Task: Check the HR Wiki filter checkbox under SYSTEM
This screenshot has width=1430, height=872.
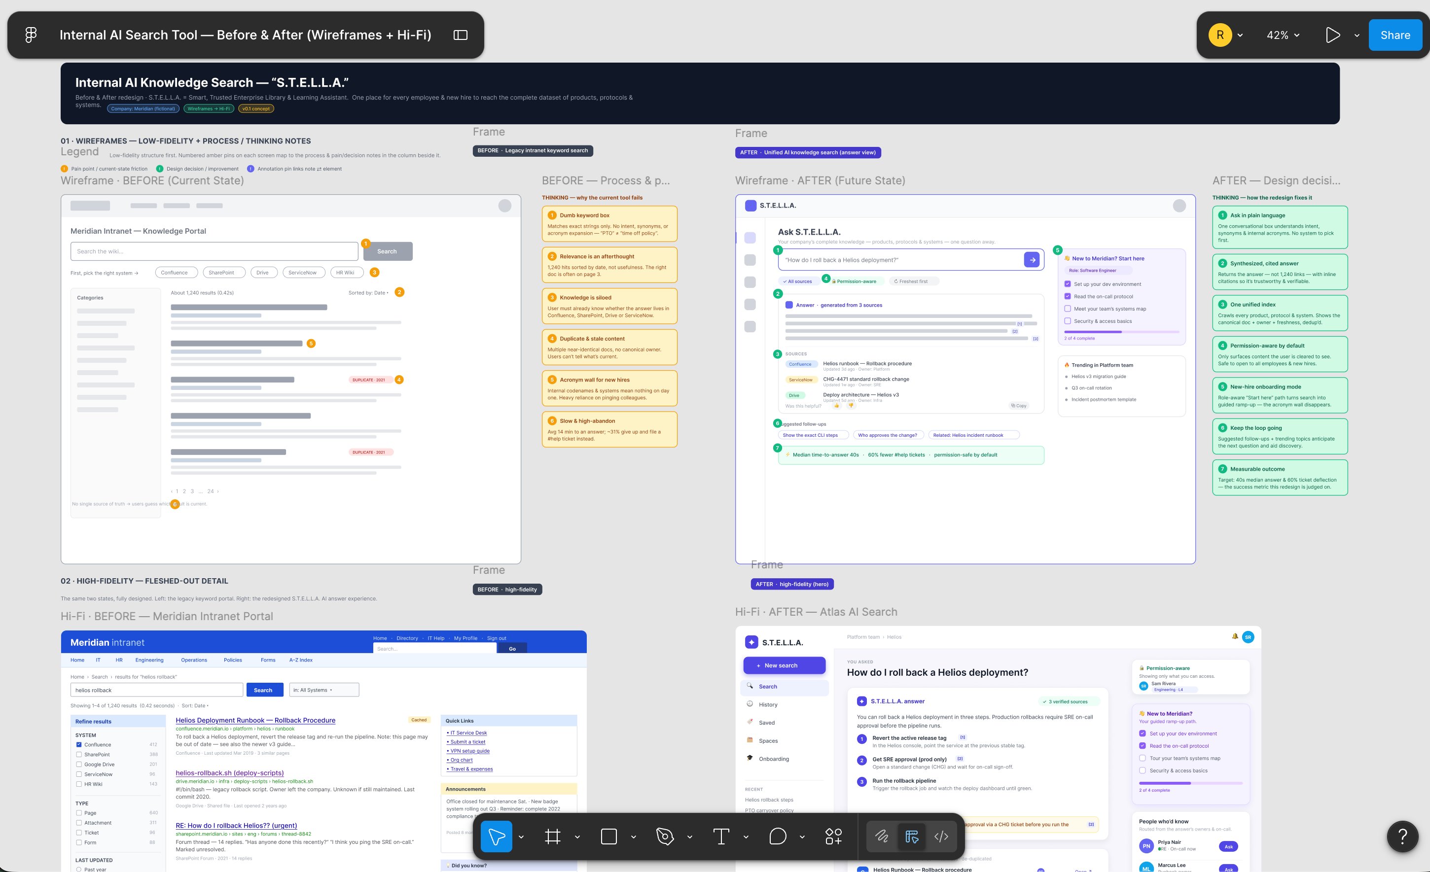Action: pyautogui.click(x=79, y=784)
